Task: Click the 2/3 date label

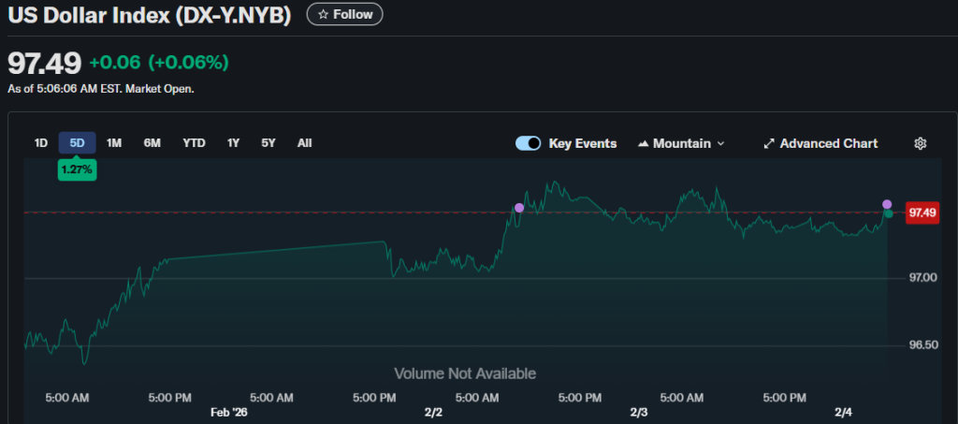Action: click(638, 413)
